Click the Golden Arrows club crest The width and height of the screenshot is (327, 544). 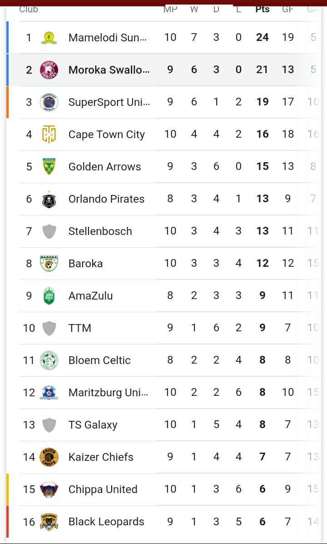[x=49, y=166]
